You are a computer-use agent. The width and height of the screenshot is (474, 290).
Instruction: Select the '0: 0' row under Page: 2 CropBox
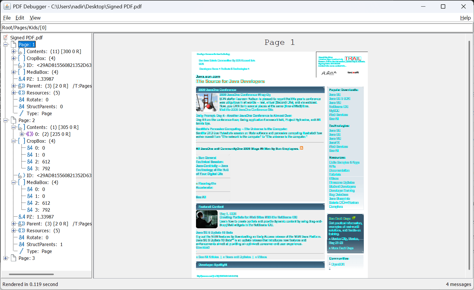tap(36, 148)
